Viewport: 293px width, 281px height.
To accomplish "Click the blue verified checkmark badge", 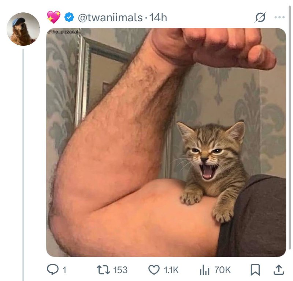I will 69,17.
